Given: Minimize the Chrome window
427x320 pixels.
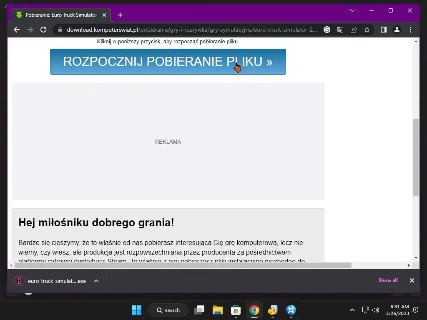Looking at the screenshot, I should [372, 10].
